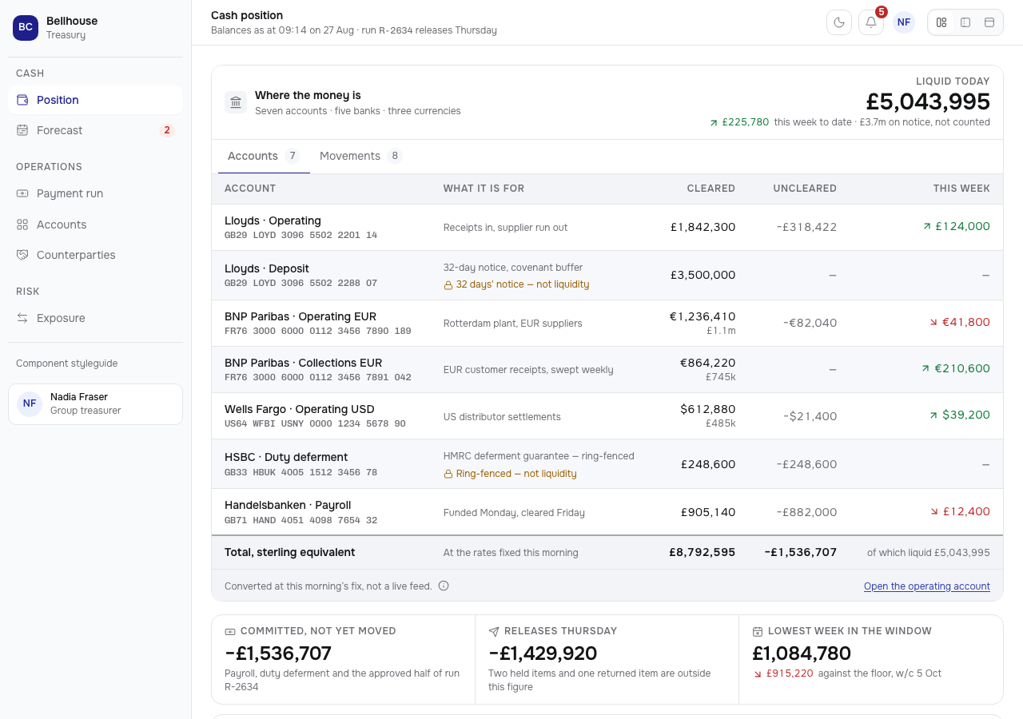Viewport: 1023px width, 719px height.
Task: Click the UNCLEARED column header
Action: [805, 189]
